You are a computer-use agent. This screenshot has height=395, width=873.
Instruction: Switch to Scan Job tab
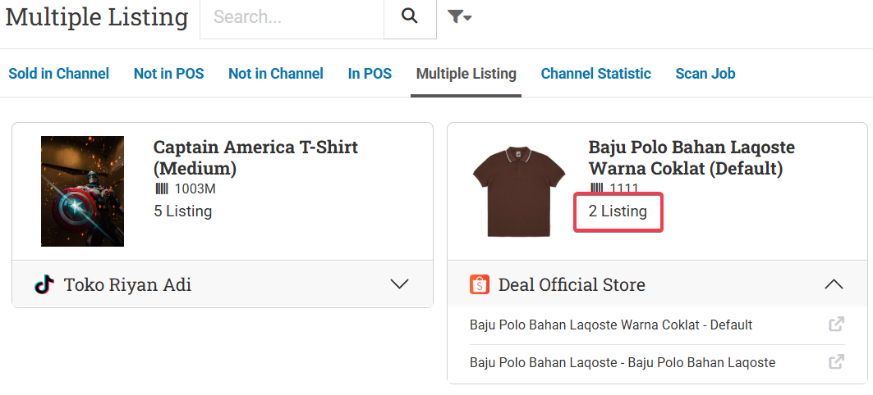pyautogui.click(x=705, y=74)
